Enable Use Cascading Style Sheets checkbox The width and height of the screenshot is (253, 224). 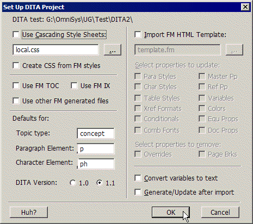click(16, 34)
